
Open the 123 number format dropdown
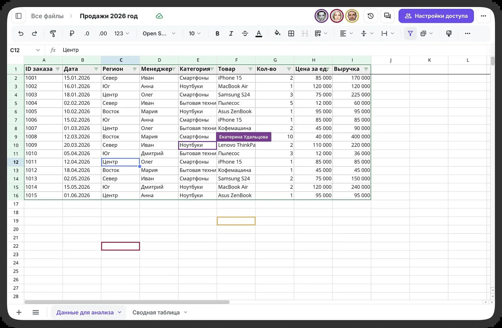[x=122, y=34]
